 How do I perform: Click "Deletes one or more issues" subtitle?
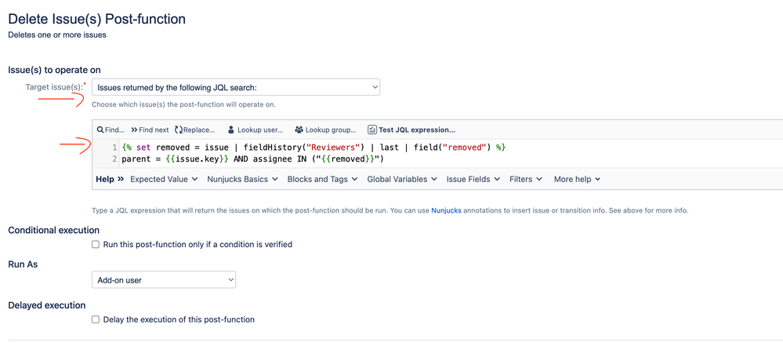click(x=57, y=35)
